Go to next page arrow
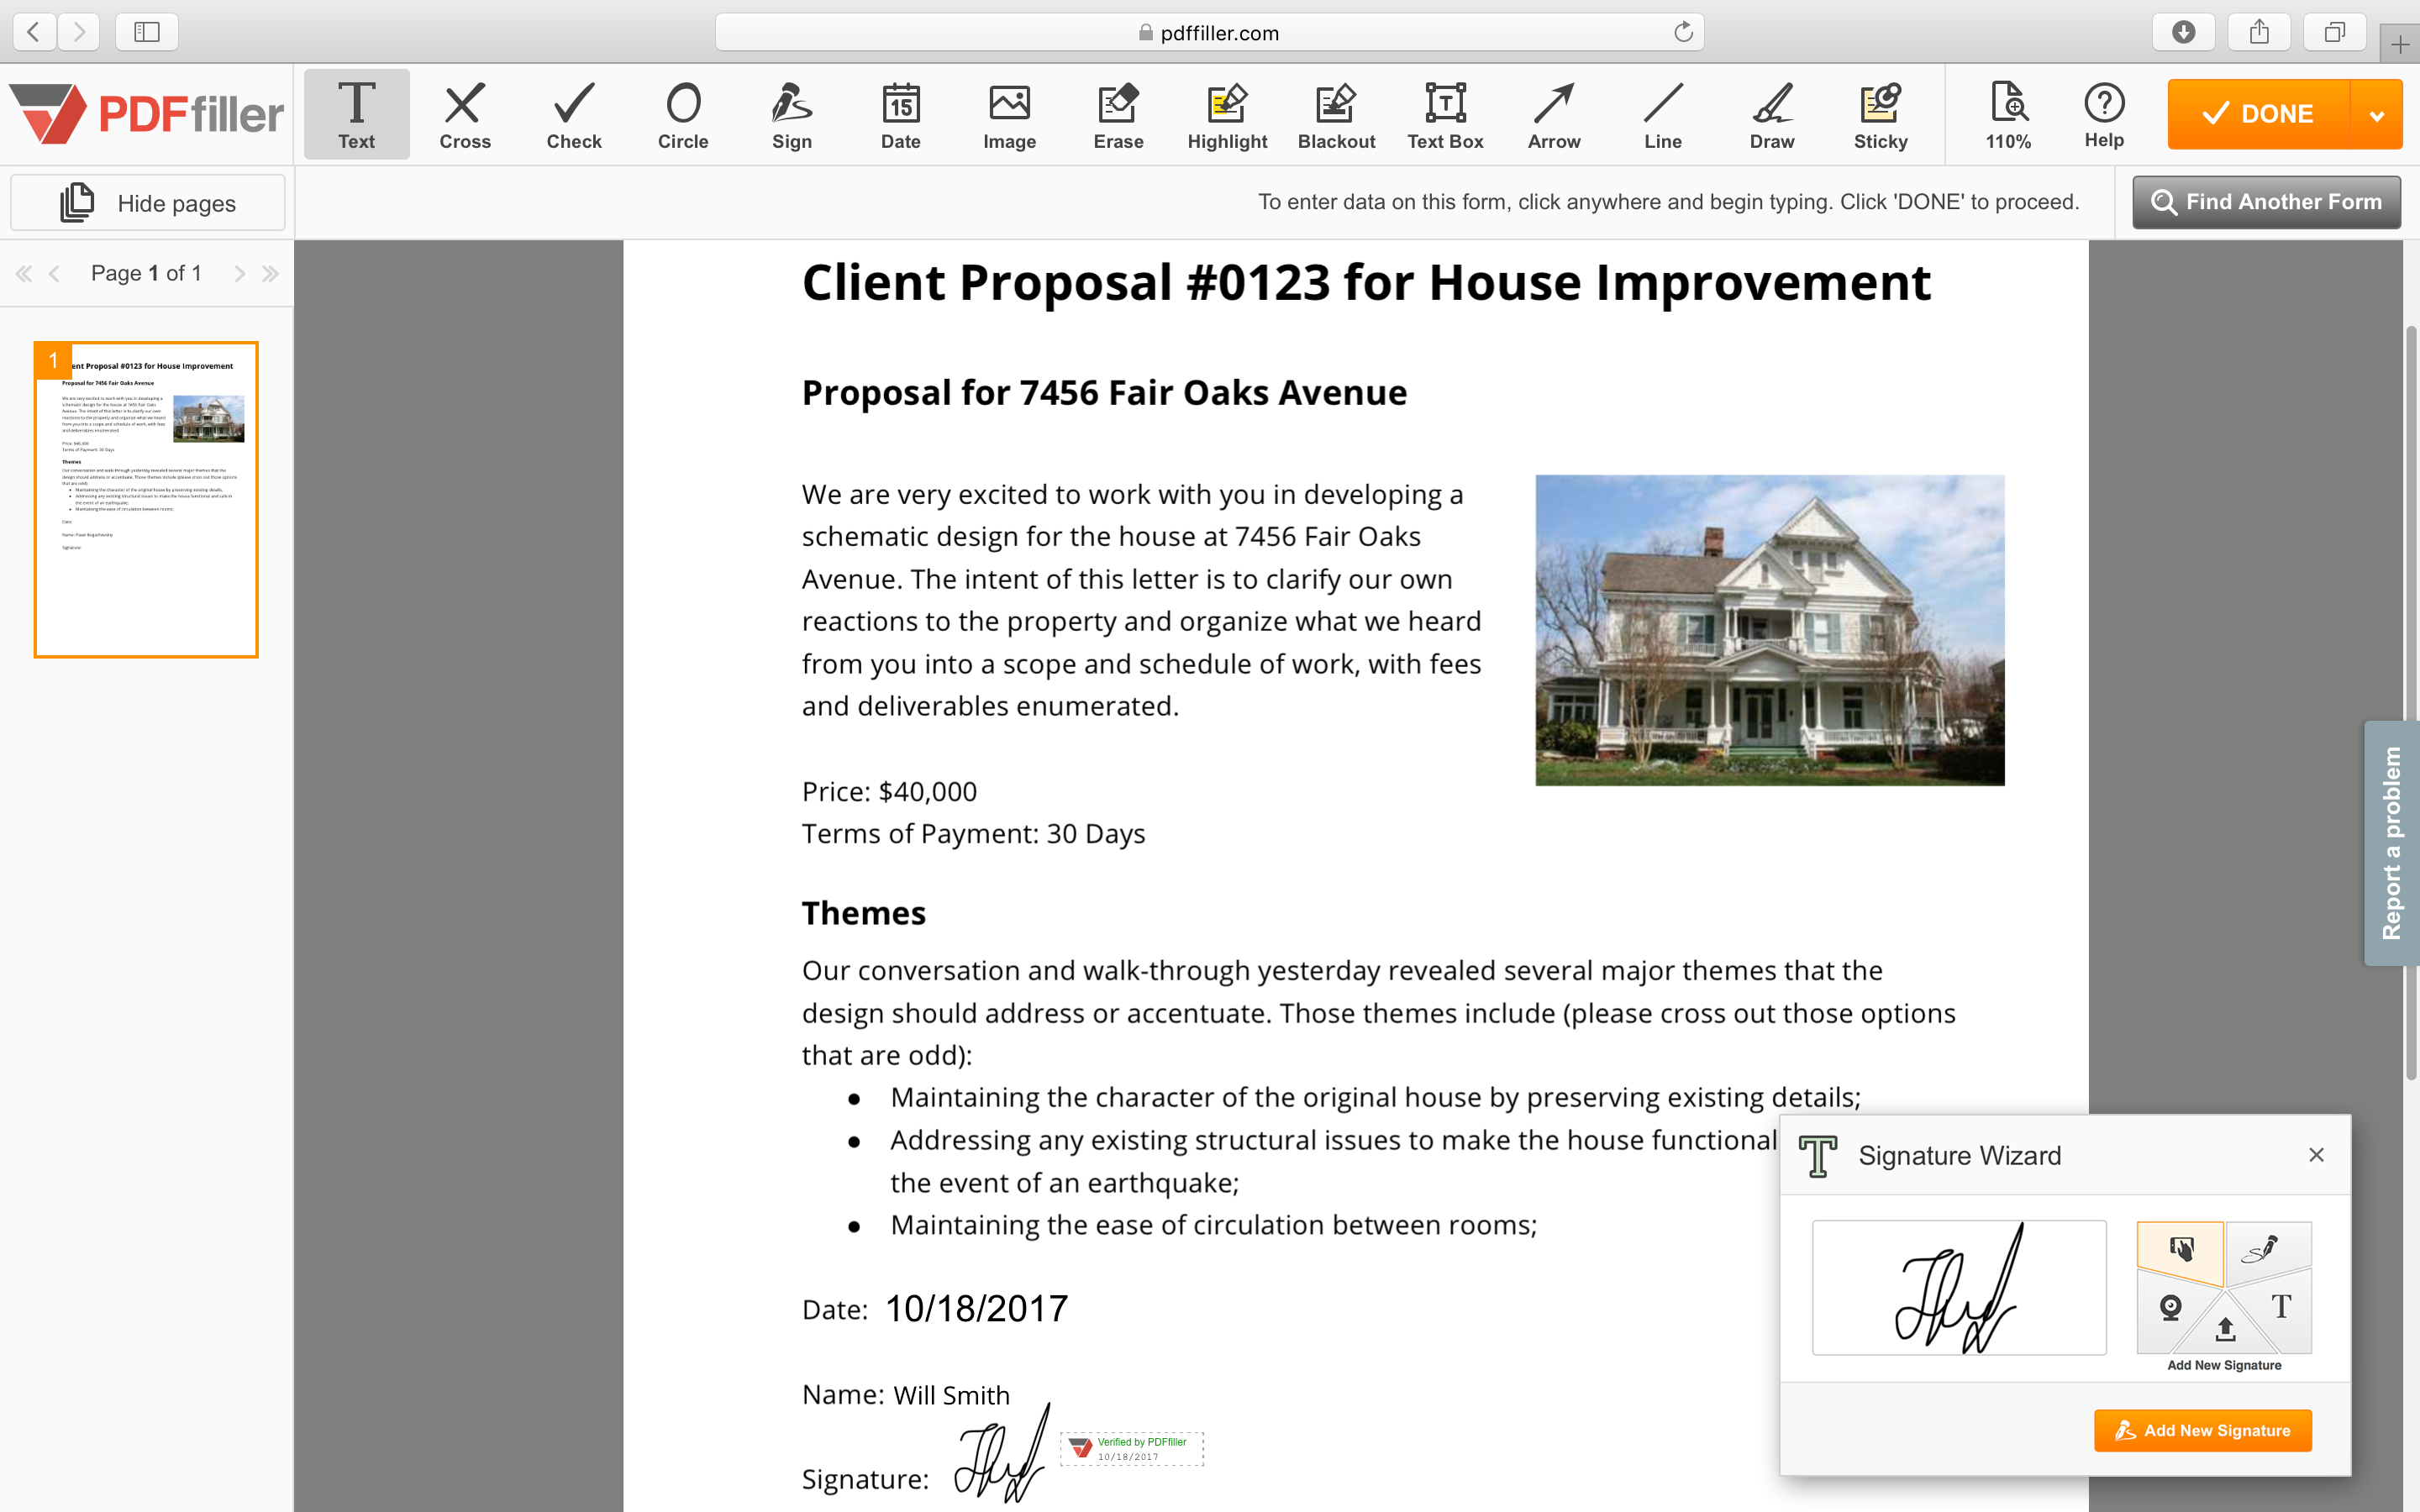 pos(239,274)
